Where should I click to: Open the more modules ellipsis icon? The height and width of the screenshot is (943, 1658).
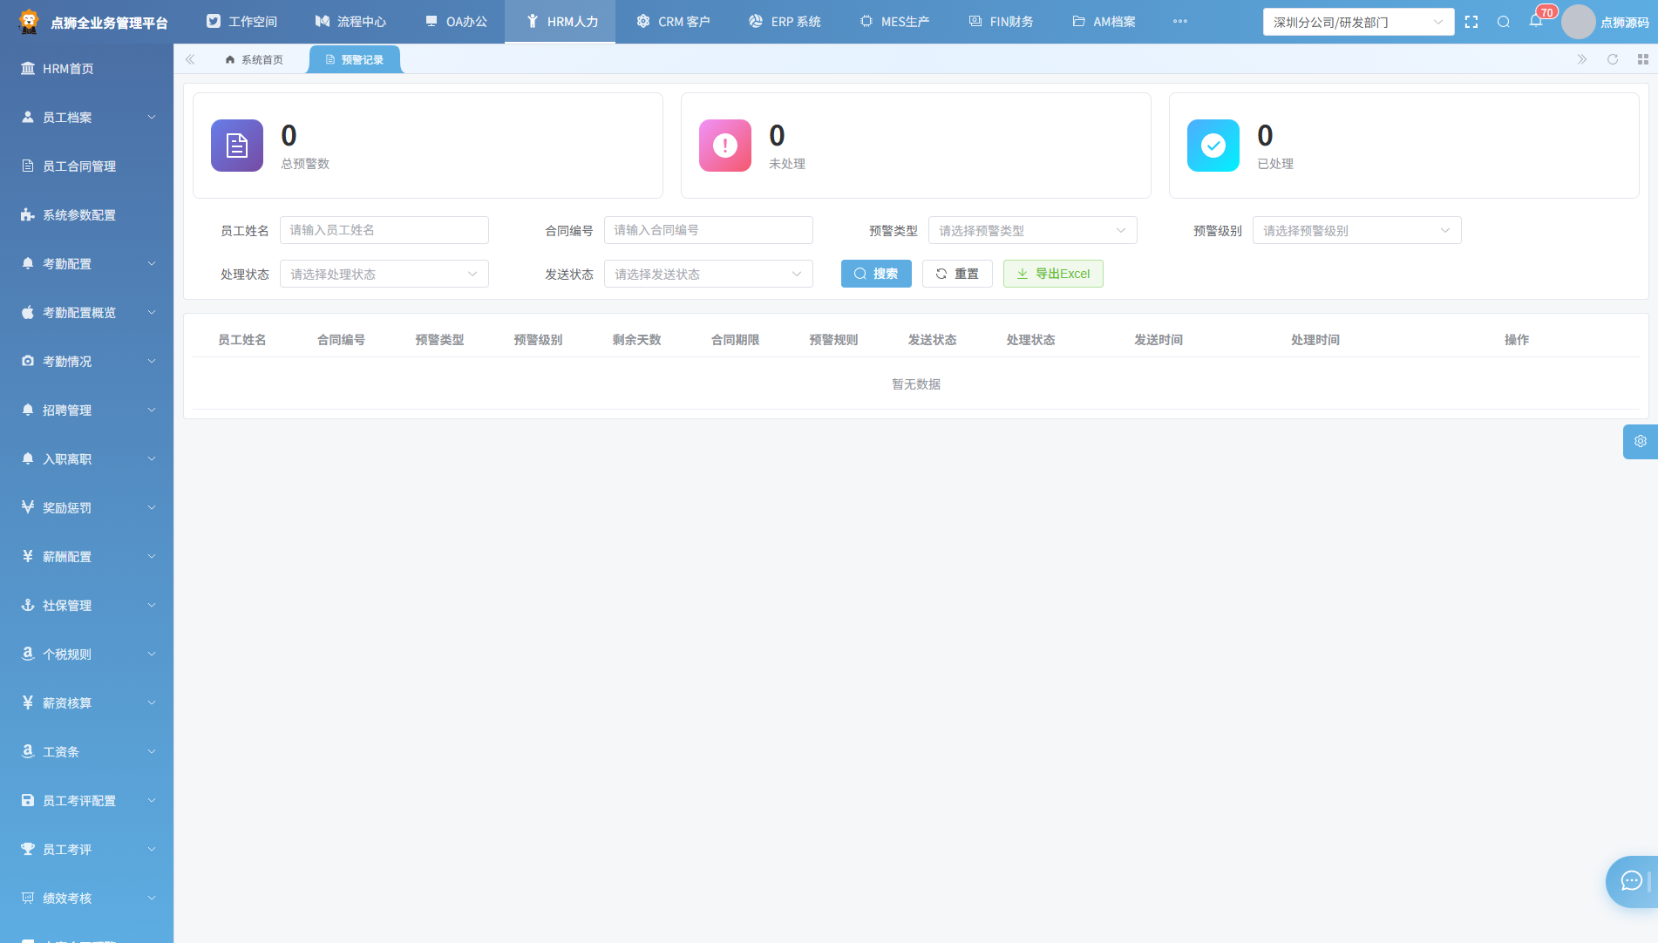click(1180, 22)
